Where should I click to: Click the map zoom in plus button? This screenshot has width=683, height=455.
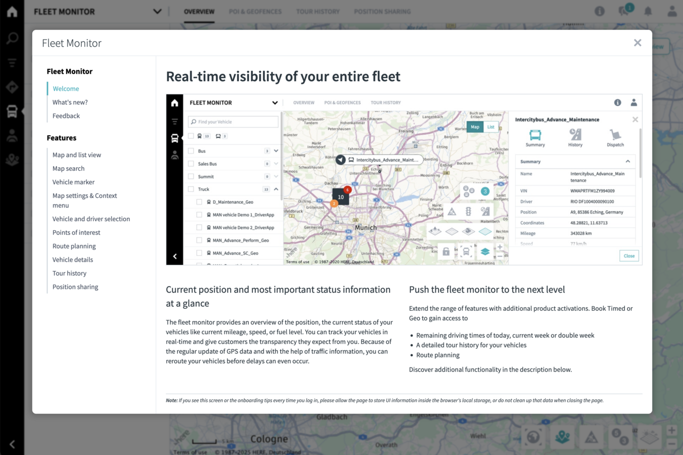(672, 430)
